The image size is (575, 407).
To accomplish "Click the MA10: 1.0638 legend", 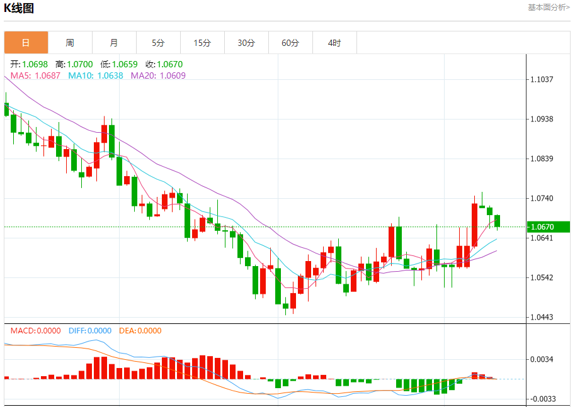I will click(96, 75).
